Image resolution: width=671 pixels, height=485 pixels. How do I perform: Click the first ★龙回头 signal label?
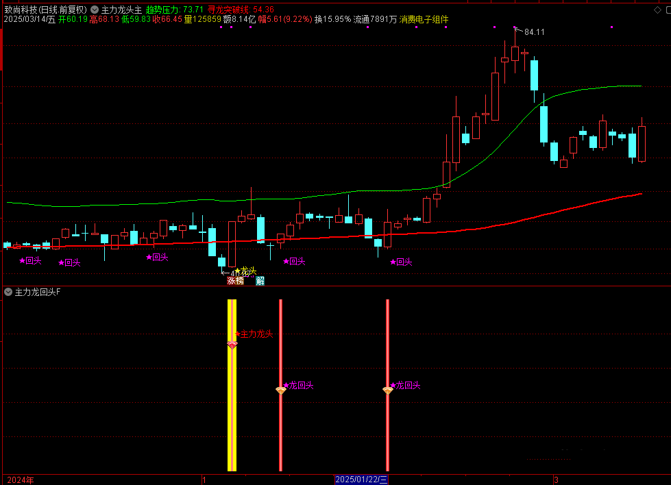[x=299, y=385]
